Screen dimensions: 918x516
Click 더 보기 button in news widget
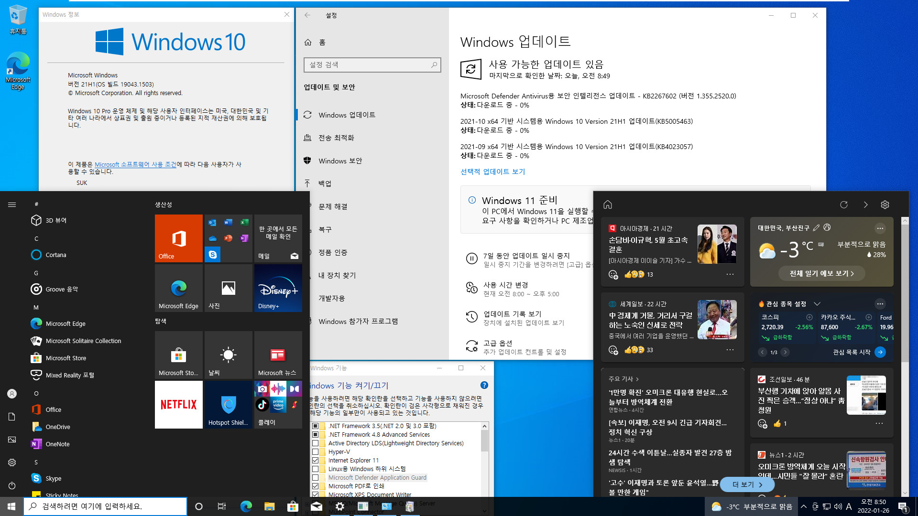point(747,484)
